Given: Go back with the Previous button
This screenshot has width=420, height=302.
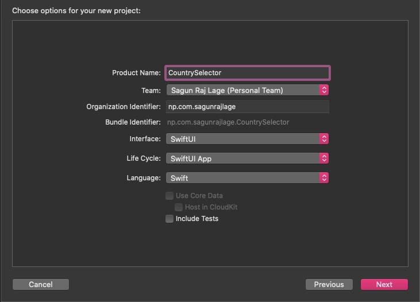Looking at the screenshot, I should tap(329, 284).
